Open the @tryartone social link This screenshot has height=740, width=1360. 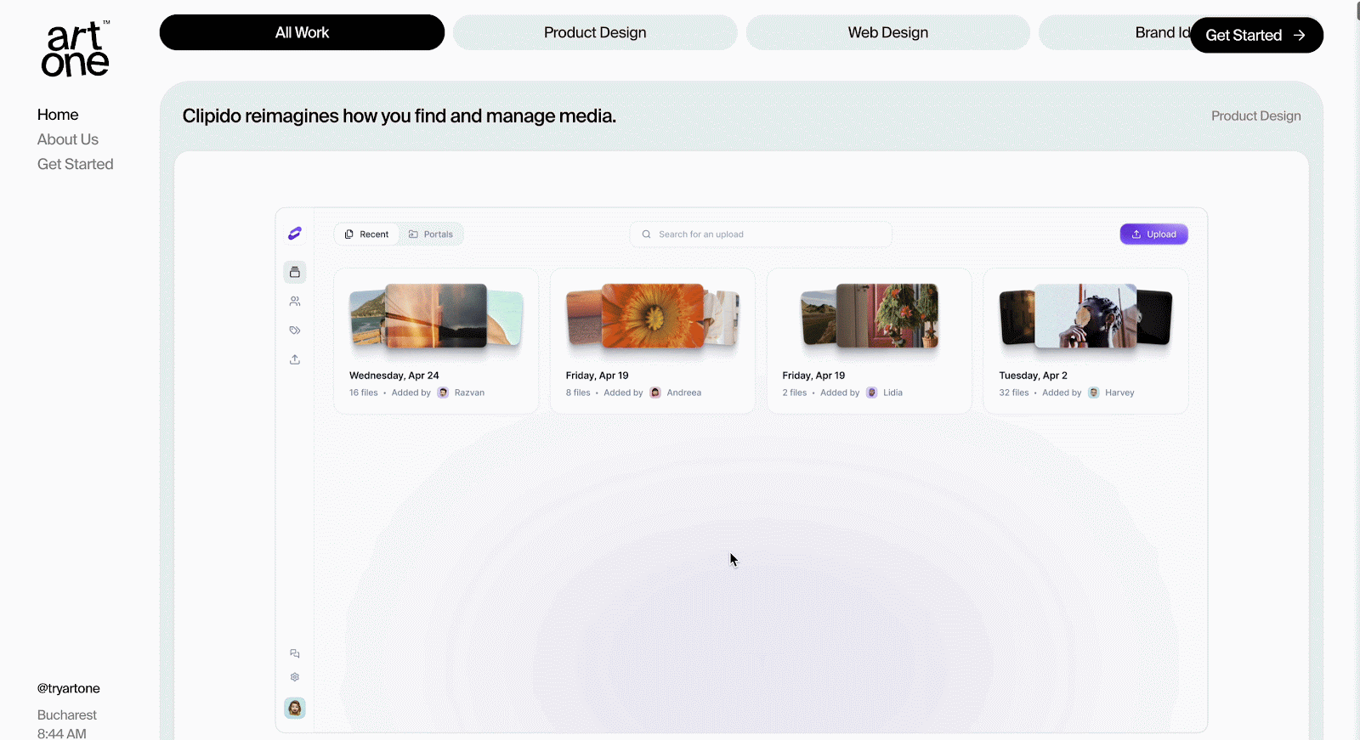69,688
